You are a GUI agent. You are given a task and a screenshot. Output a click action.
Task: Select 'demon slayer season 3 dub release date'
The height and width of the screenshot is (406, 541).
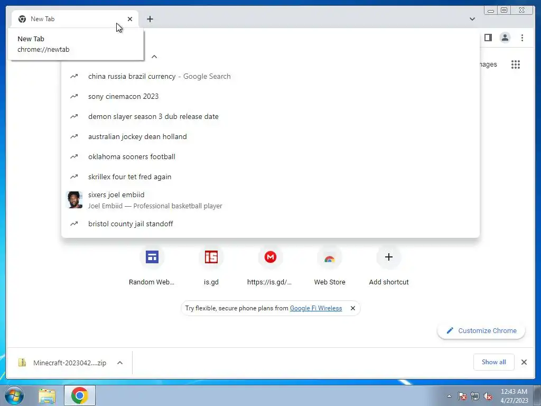coord(270,116)
